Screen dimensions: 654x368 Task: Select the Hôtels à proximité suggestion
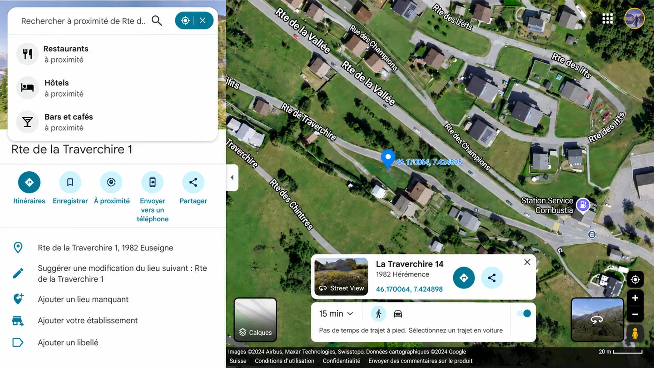(113, 88)
